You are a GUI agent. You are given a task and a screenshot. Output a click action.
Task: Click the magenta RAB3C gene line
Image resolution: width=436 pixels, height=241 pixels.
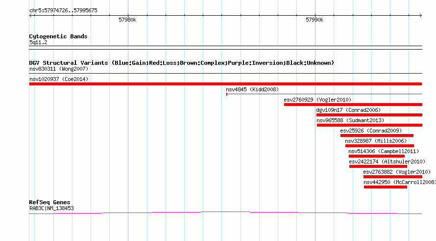tap(225, 213)
